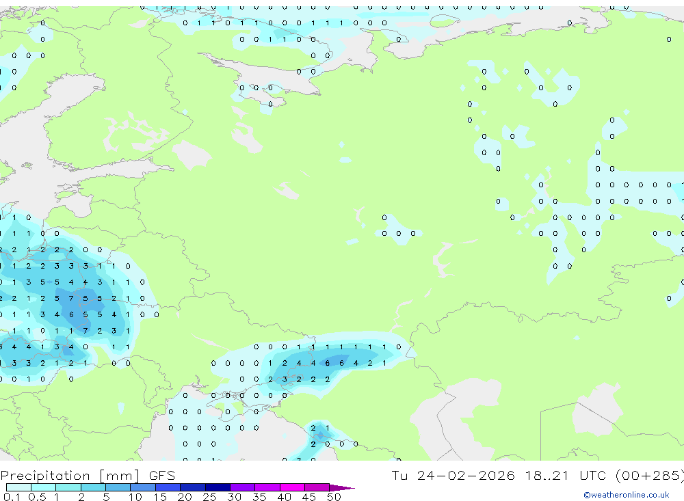
Task: Click the '50' legend label
Action: coord(334,497)
